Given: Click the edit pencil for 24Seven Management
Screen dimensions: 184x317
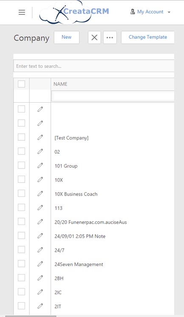Looking at the screenshot, I should pyautogui.click(x=40, y=264).
